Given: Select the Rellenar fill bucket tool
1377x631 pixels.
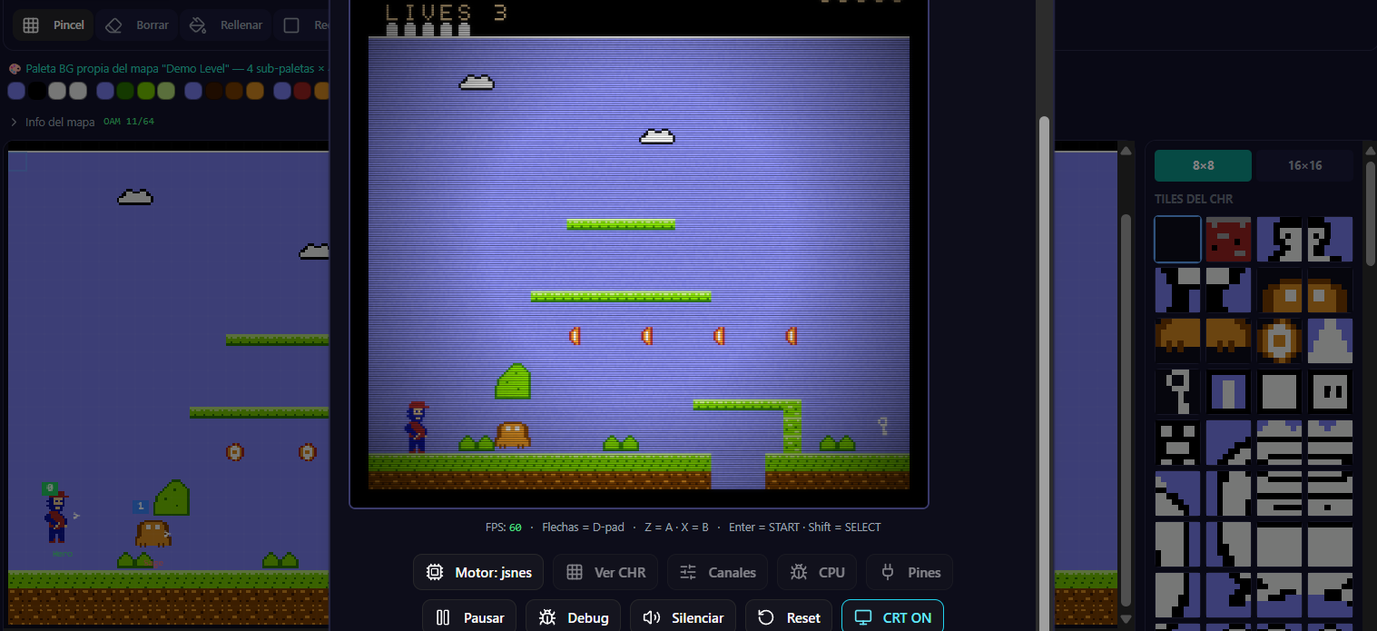Looking at the screenshot, I should 225,25.
